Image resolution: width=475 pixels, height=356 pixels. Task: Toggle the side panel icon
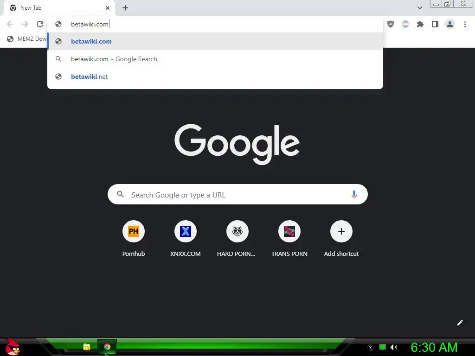435,24
